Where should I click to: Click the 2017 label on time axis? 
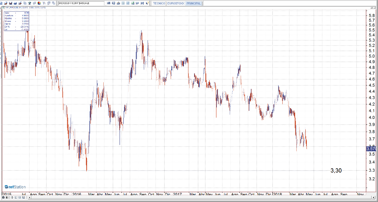click(177, 194)
